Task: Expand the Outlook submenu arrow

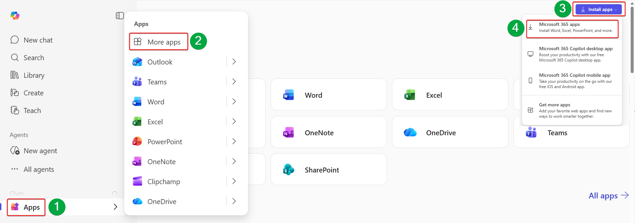Action: (x=234, y=62)
